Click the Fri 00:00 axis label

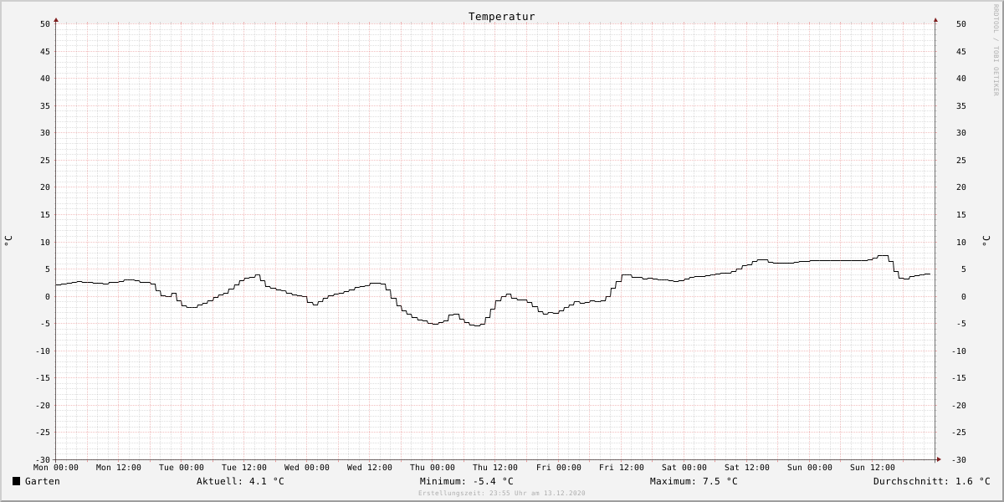click(559, 468)
